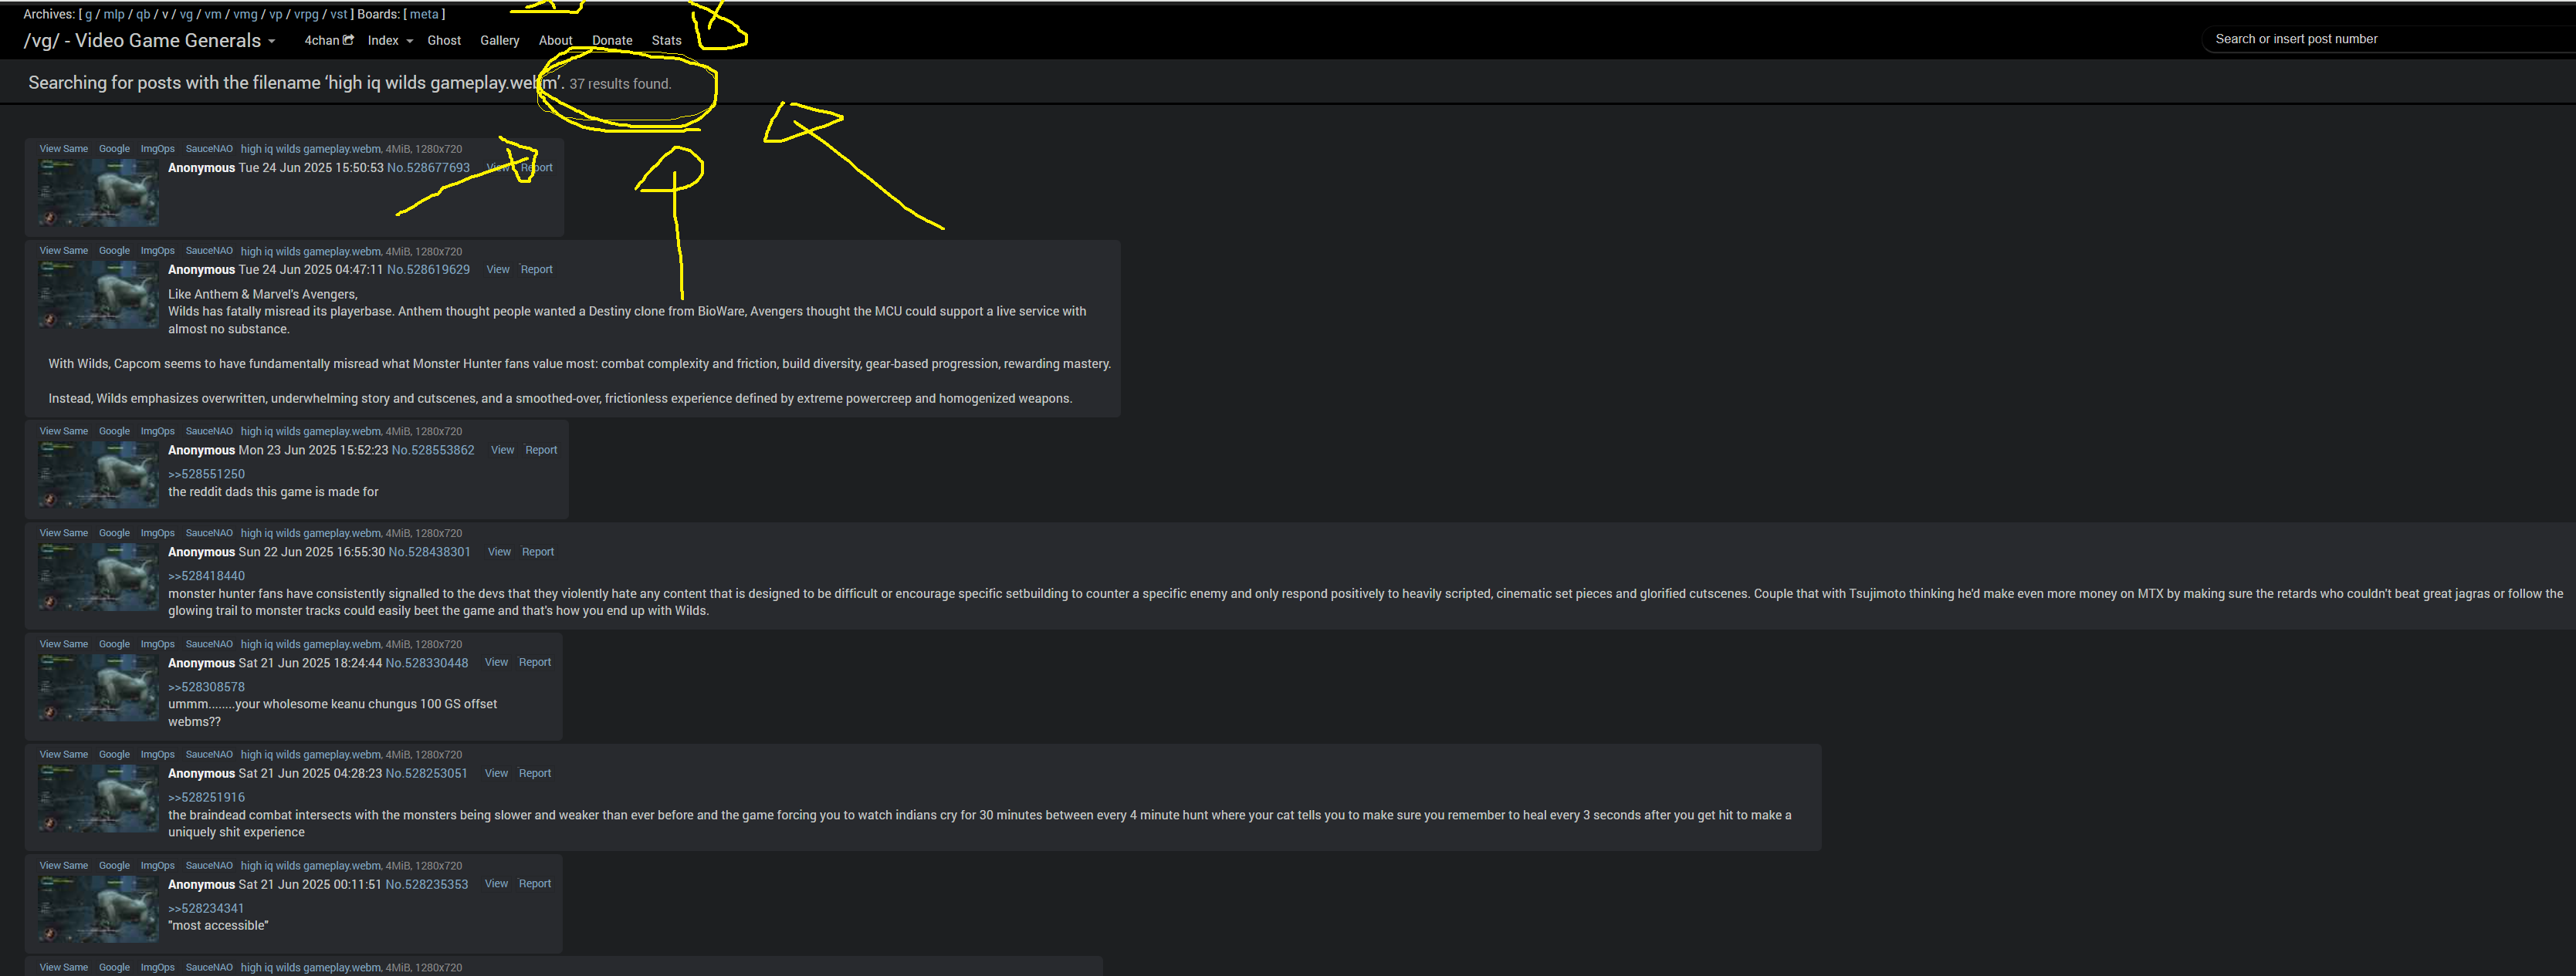Click View on post 528235353
The width and height of the screenshot is (2576, 976).
pyautogui.click(x=496, y=884)
